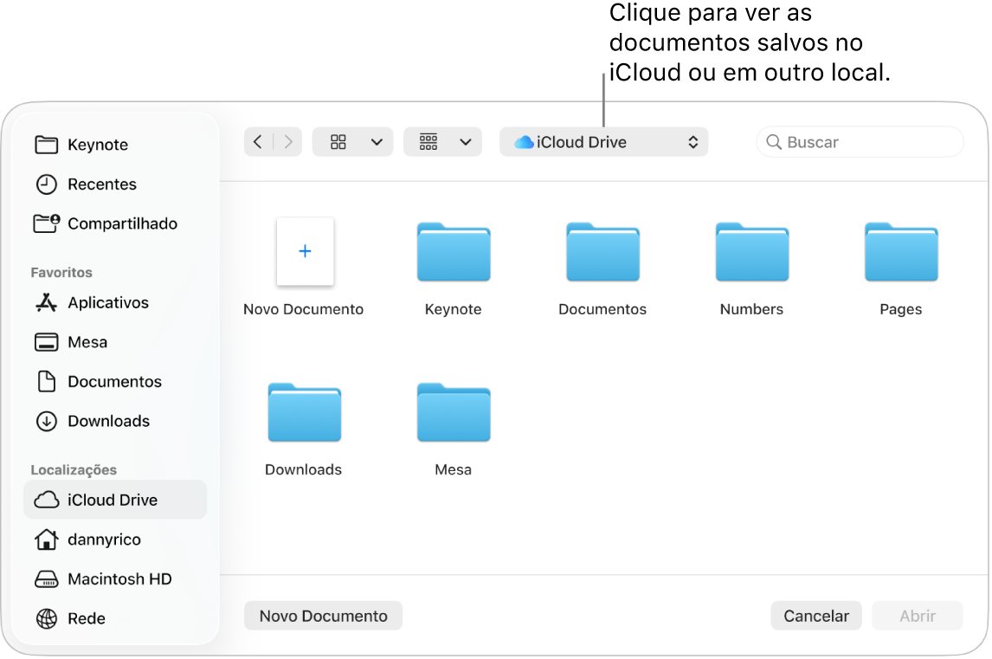Open the Pages folder
The width and height of the screenshot is (992, 659).
click(x=900, y=253)
